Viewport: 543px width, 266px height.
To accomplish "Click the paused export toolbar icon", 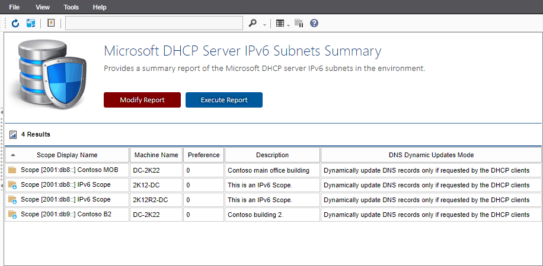I will click(x=299, y=23).
